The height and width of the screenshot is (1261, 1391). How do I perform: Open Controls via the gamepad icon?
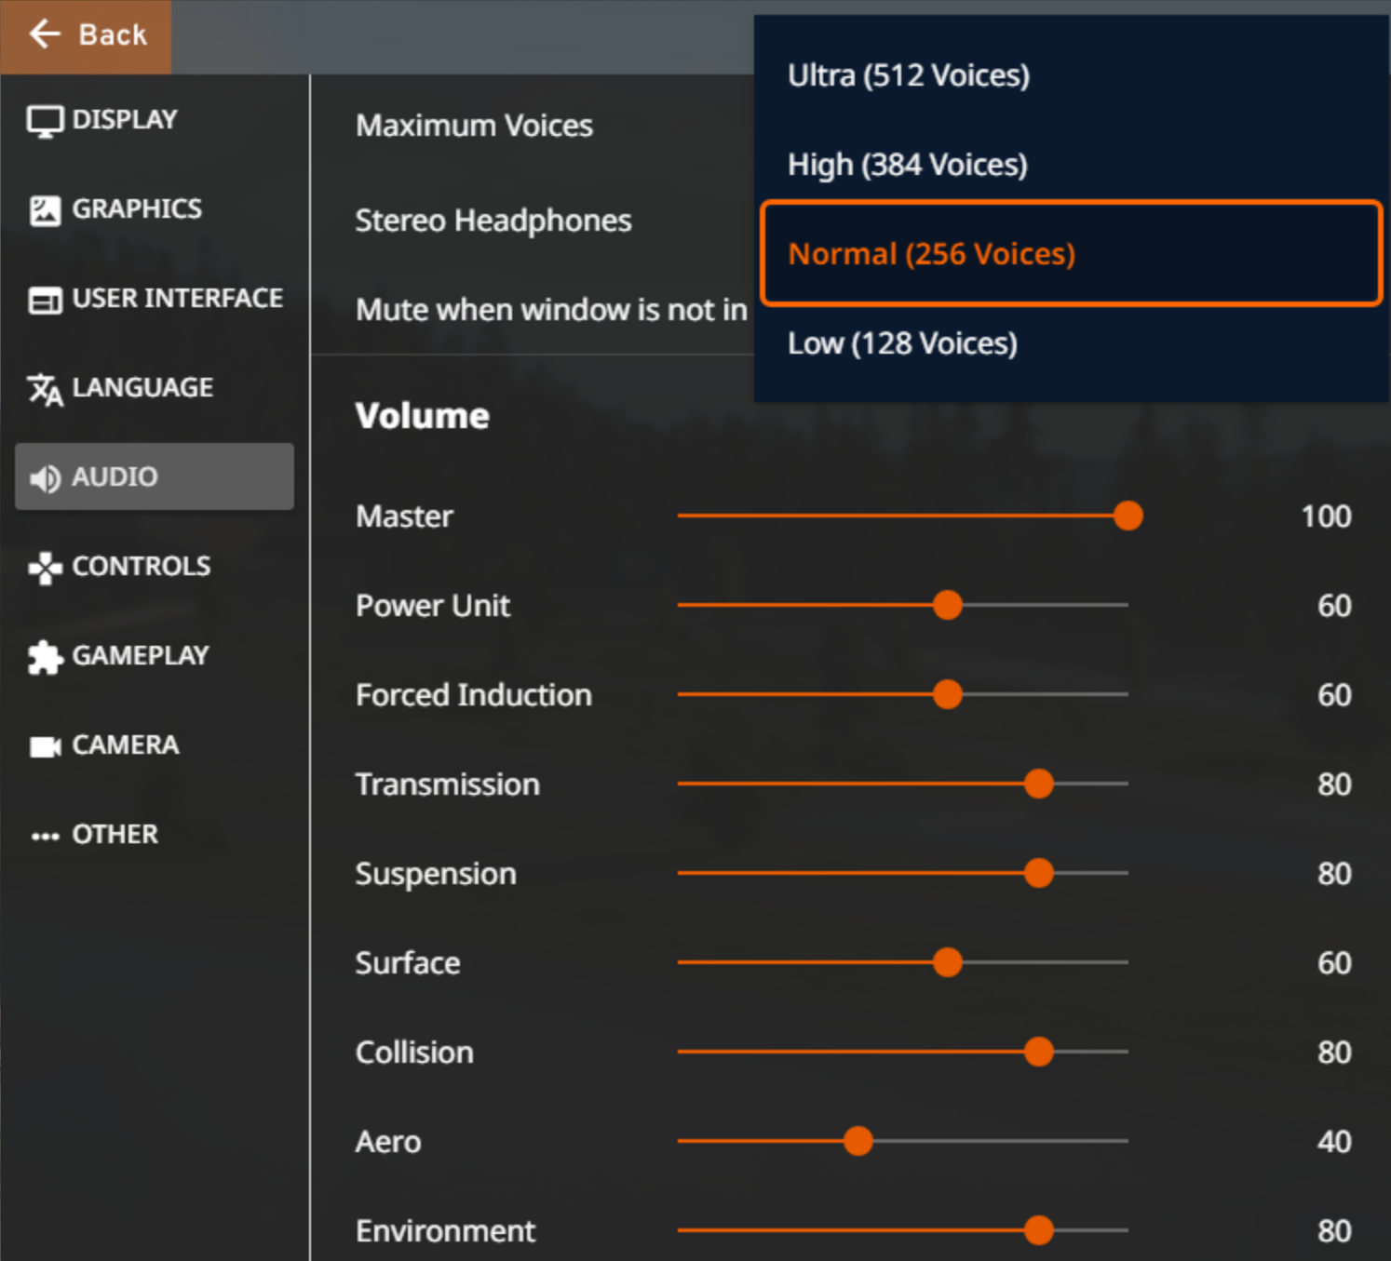pyautogui.click(x=45, y=568)
